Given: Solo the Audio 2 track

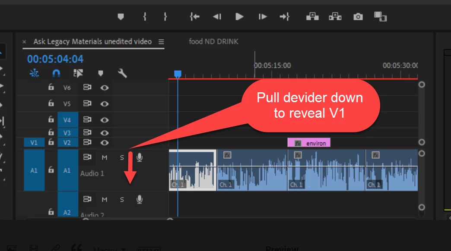Looking at the screenshot, I should [x=122, y=200].
